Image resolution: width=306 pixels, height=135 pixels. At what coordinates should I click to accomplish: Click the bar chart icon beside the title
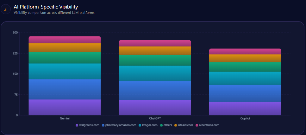click(x=6, y=9)
